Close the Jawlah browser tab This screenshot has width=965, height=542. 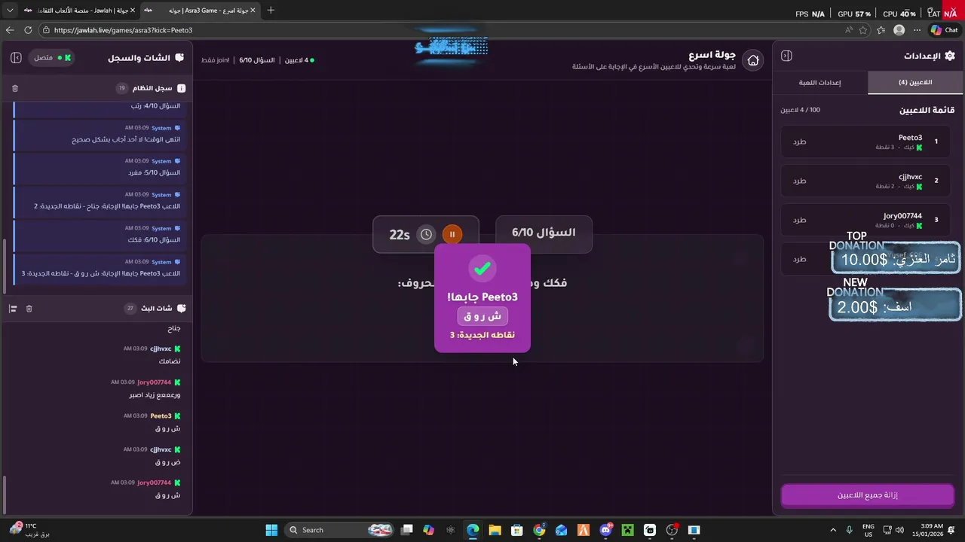(x=133, y=11)
